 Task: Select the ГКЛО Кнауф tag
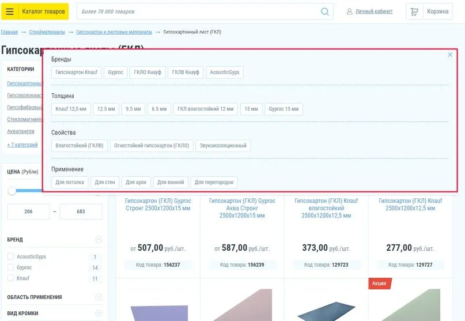click(x=148, y=73)
